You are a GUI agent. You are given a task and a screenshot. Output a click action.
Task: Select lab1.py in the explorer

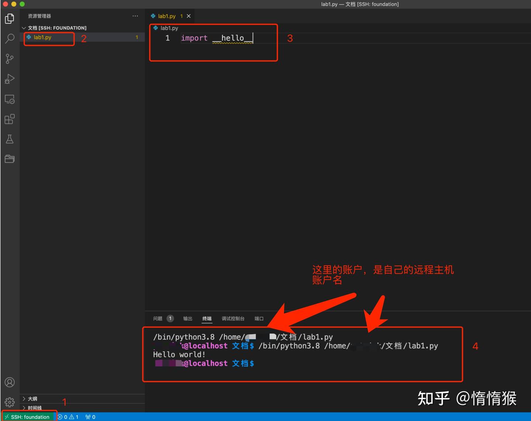click(42, 37)
